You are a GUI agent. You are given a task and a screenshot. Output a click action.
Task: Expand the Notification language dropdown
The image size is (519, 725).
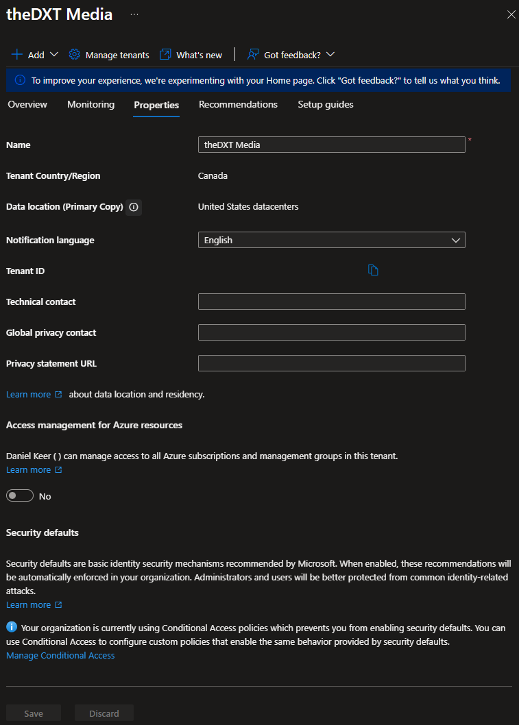(332, 240)
